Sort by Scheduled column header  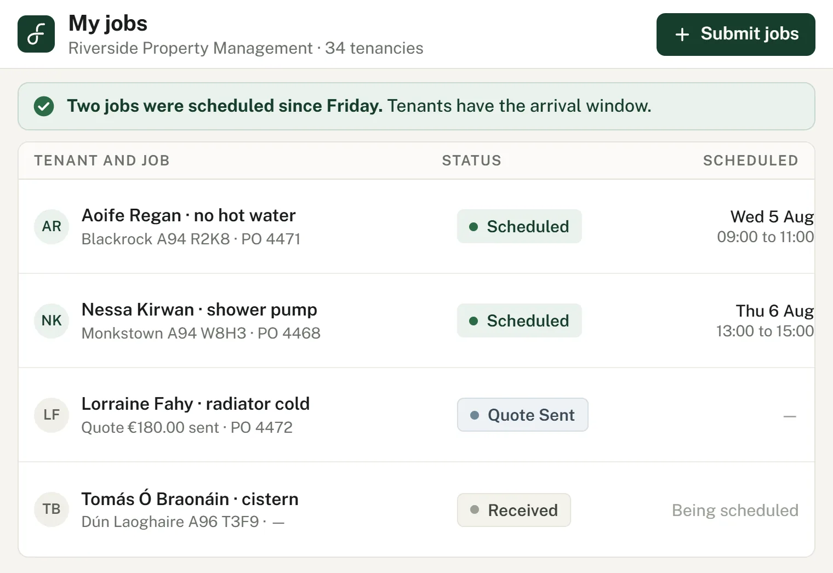tap(750, 161)
